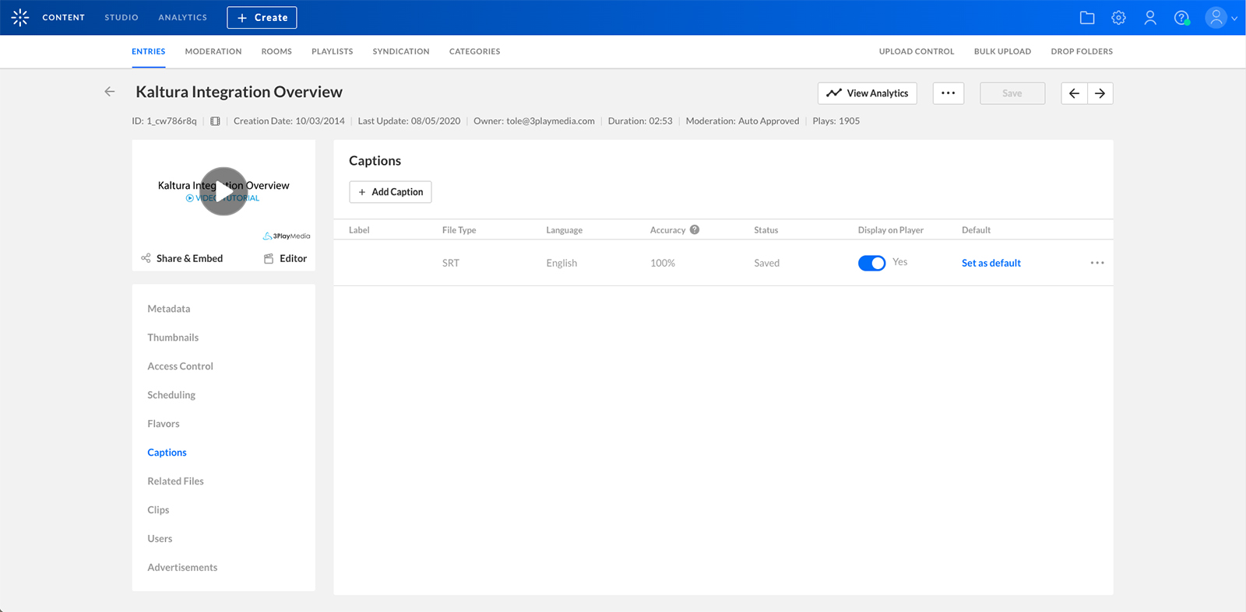Go to next entry arrow
Screen dimensions: 1246x612
[1100, 93]
